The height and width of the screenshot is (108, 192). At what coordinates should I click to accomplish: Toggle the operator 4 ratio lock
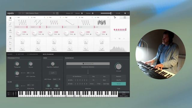[75, 34]
